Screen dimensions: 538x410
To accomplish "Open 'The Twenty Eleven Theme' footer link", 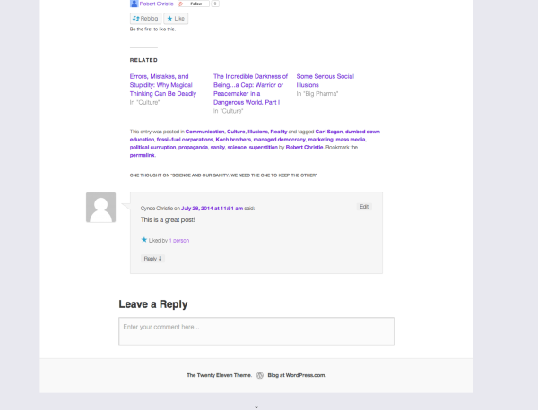I will 219,375.
